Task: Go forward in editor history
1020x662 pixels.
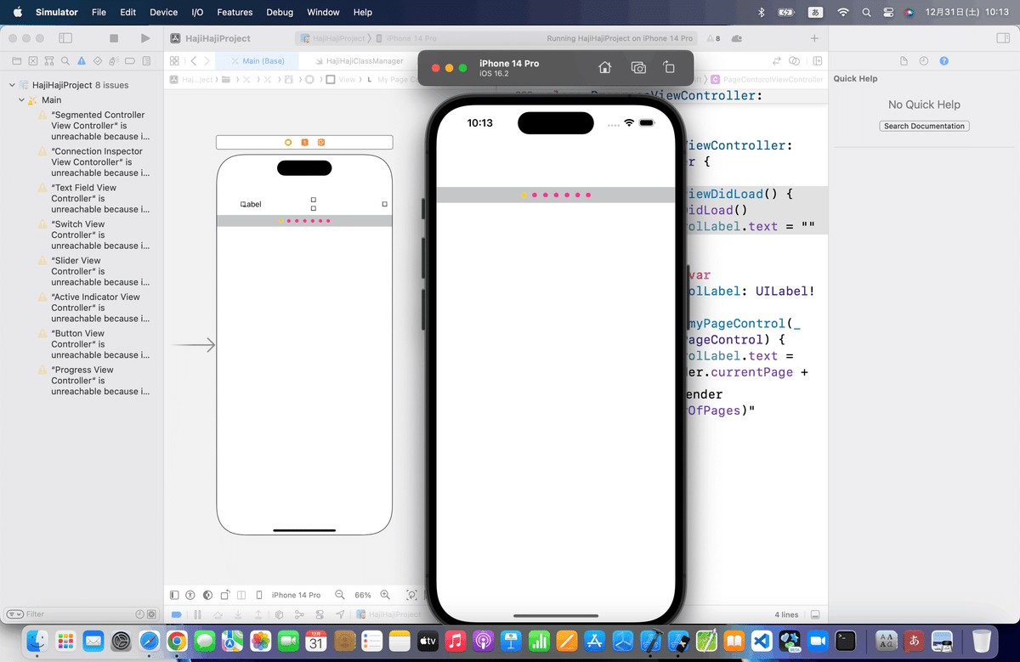Action: click(x=207, y=61)
